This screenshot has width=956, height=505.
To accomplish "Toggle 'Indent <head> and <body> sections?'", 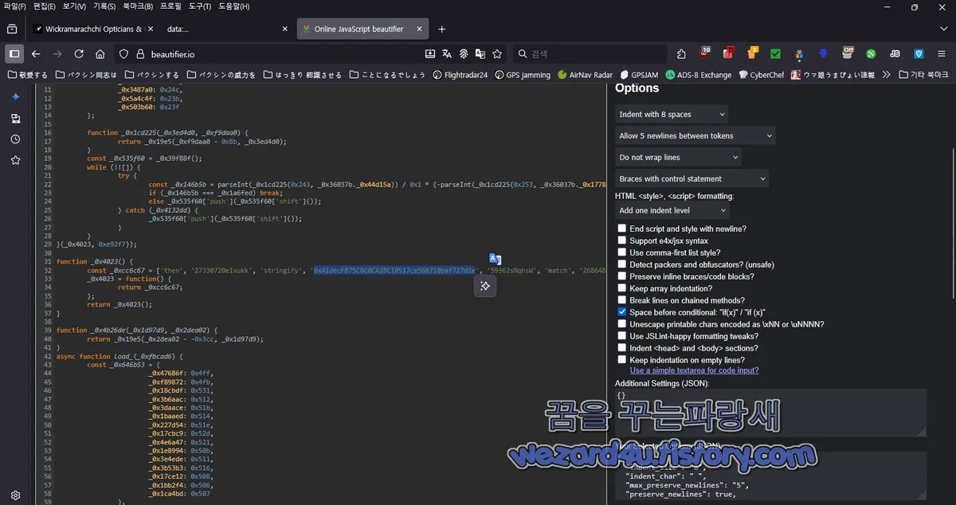I will pyautogui.click(x=622, y=348).
